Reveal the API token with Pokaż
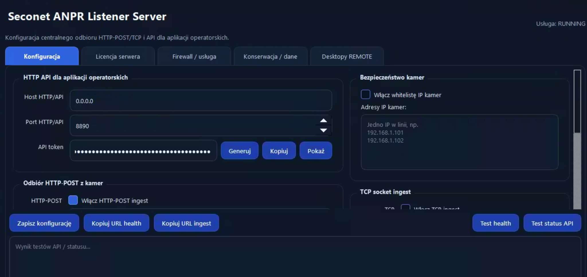The width and height of the screenshot is (587, 277). pyautogui.click(x=316, y=151)
